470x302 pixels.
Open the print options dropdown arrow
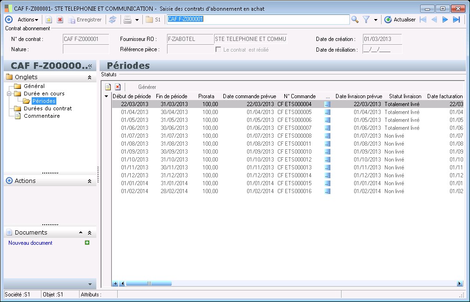[x=137, y=20]
